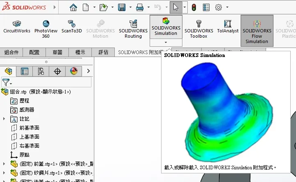The height and width of the screenshot is (182, 296).
Task: Click the SOLIDWORKS logo
Action: click(x=24, y=7)
